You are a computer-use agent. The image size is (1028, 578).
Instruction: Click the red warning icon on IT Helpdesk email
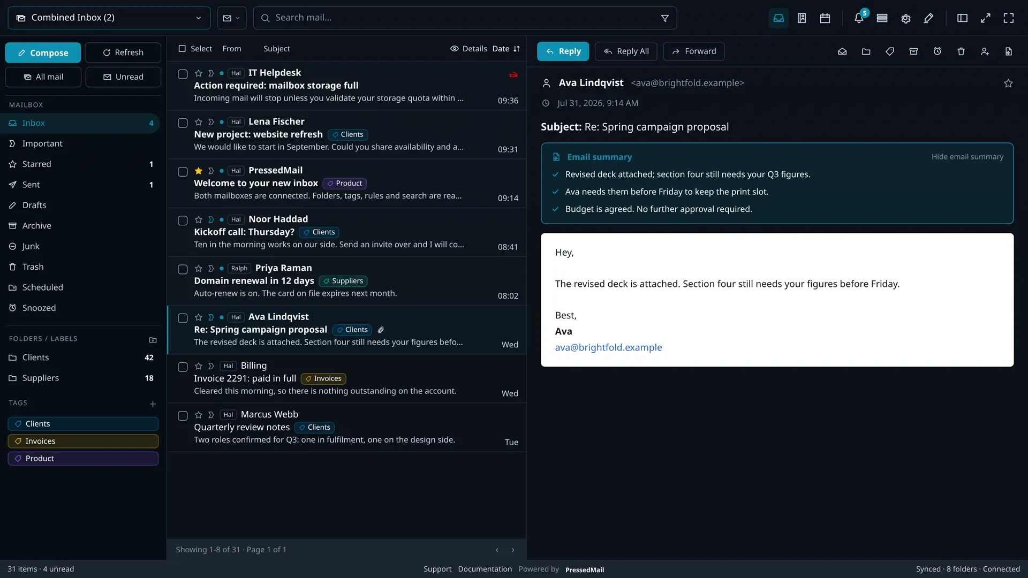click(513, 75)
